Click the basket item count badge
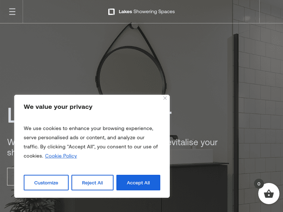The width and height of the screenshot is (283, 212). click(258, 184)
